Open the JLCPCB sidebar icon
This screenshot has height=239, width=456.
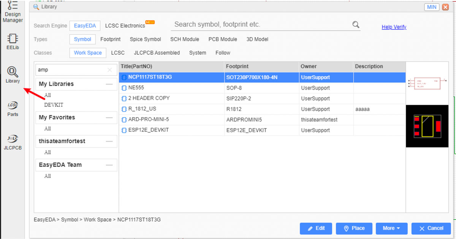(13, 142)
